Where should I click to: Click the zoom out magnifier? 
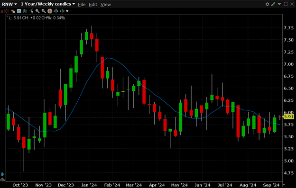(x=44, y=11)
